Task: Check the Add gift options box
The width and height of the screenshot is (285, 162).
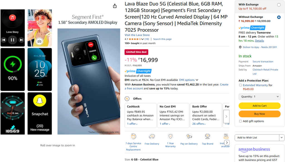Action: click(x=240, y=121)
